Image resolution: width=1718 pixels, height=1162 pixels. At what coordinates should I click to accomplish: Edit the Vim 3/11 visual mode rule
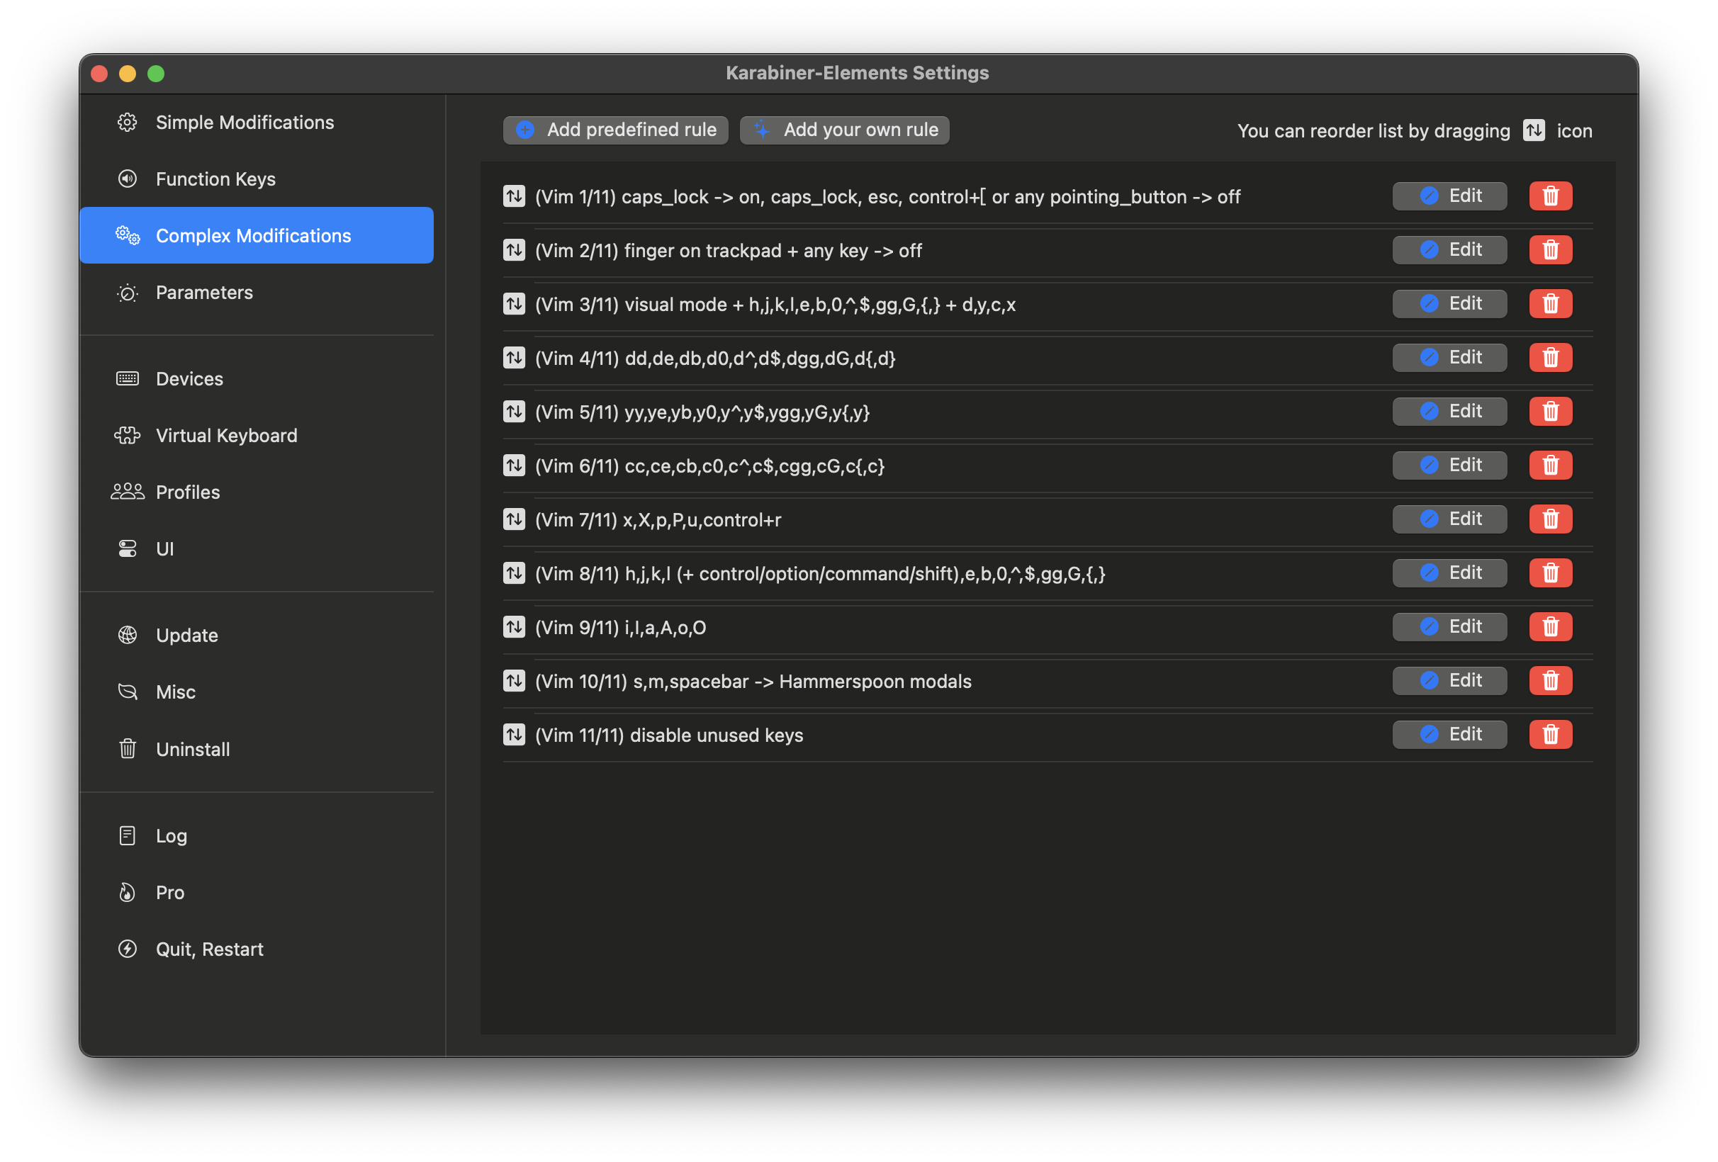(x=1449, y=303)
